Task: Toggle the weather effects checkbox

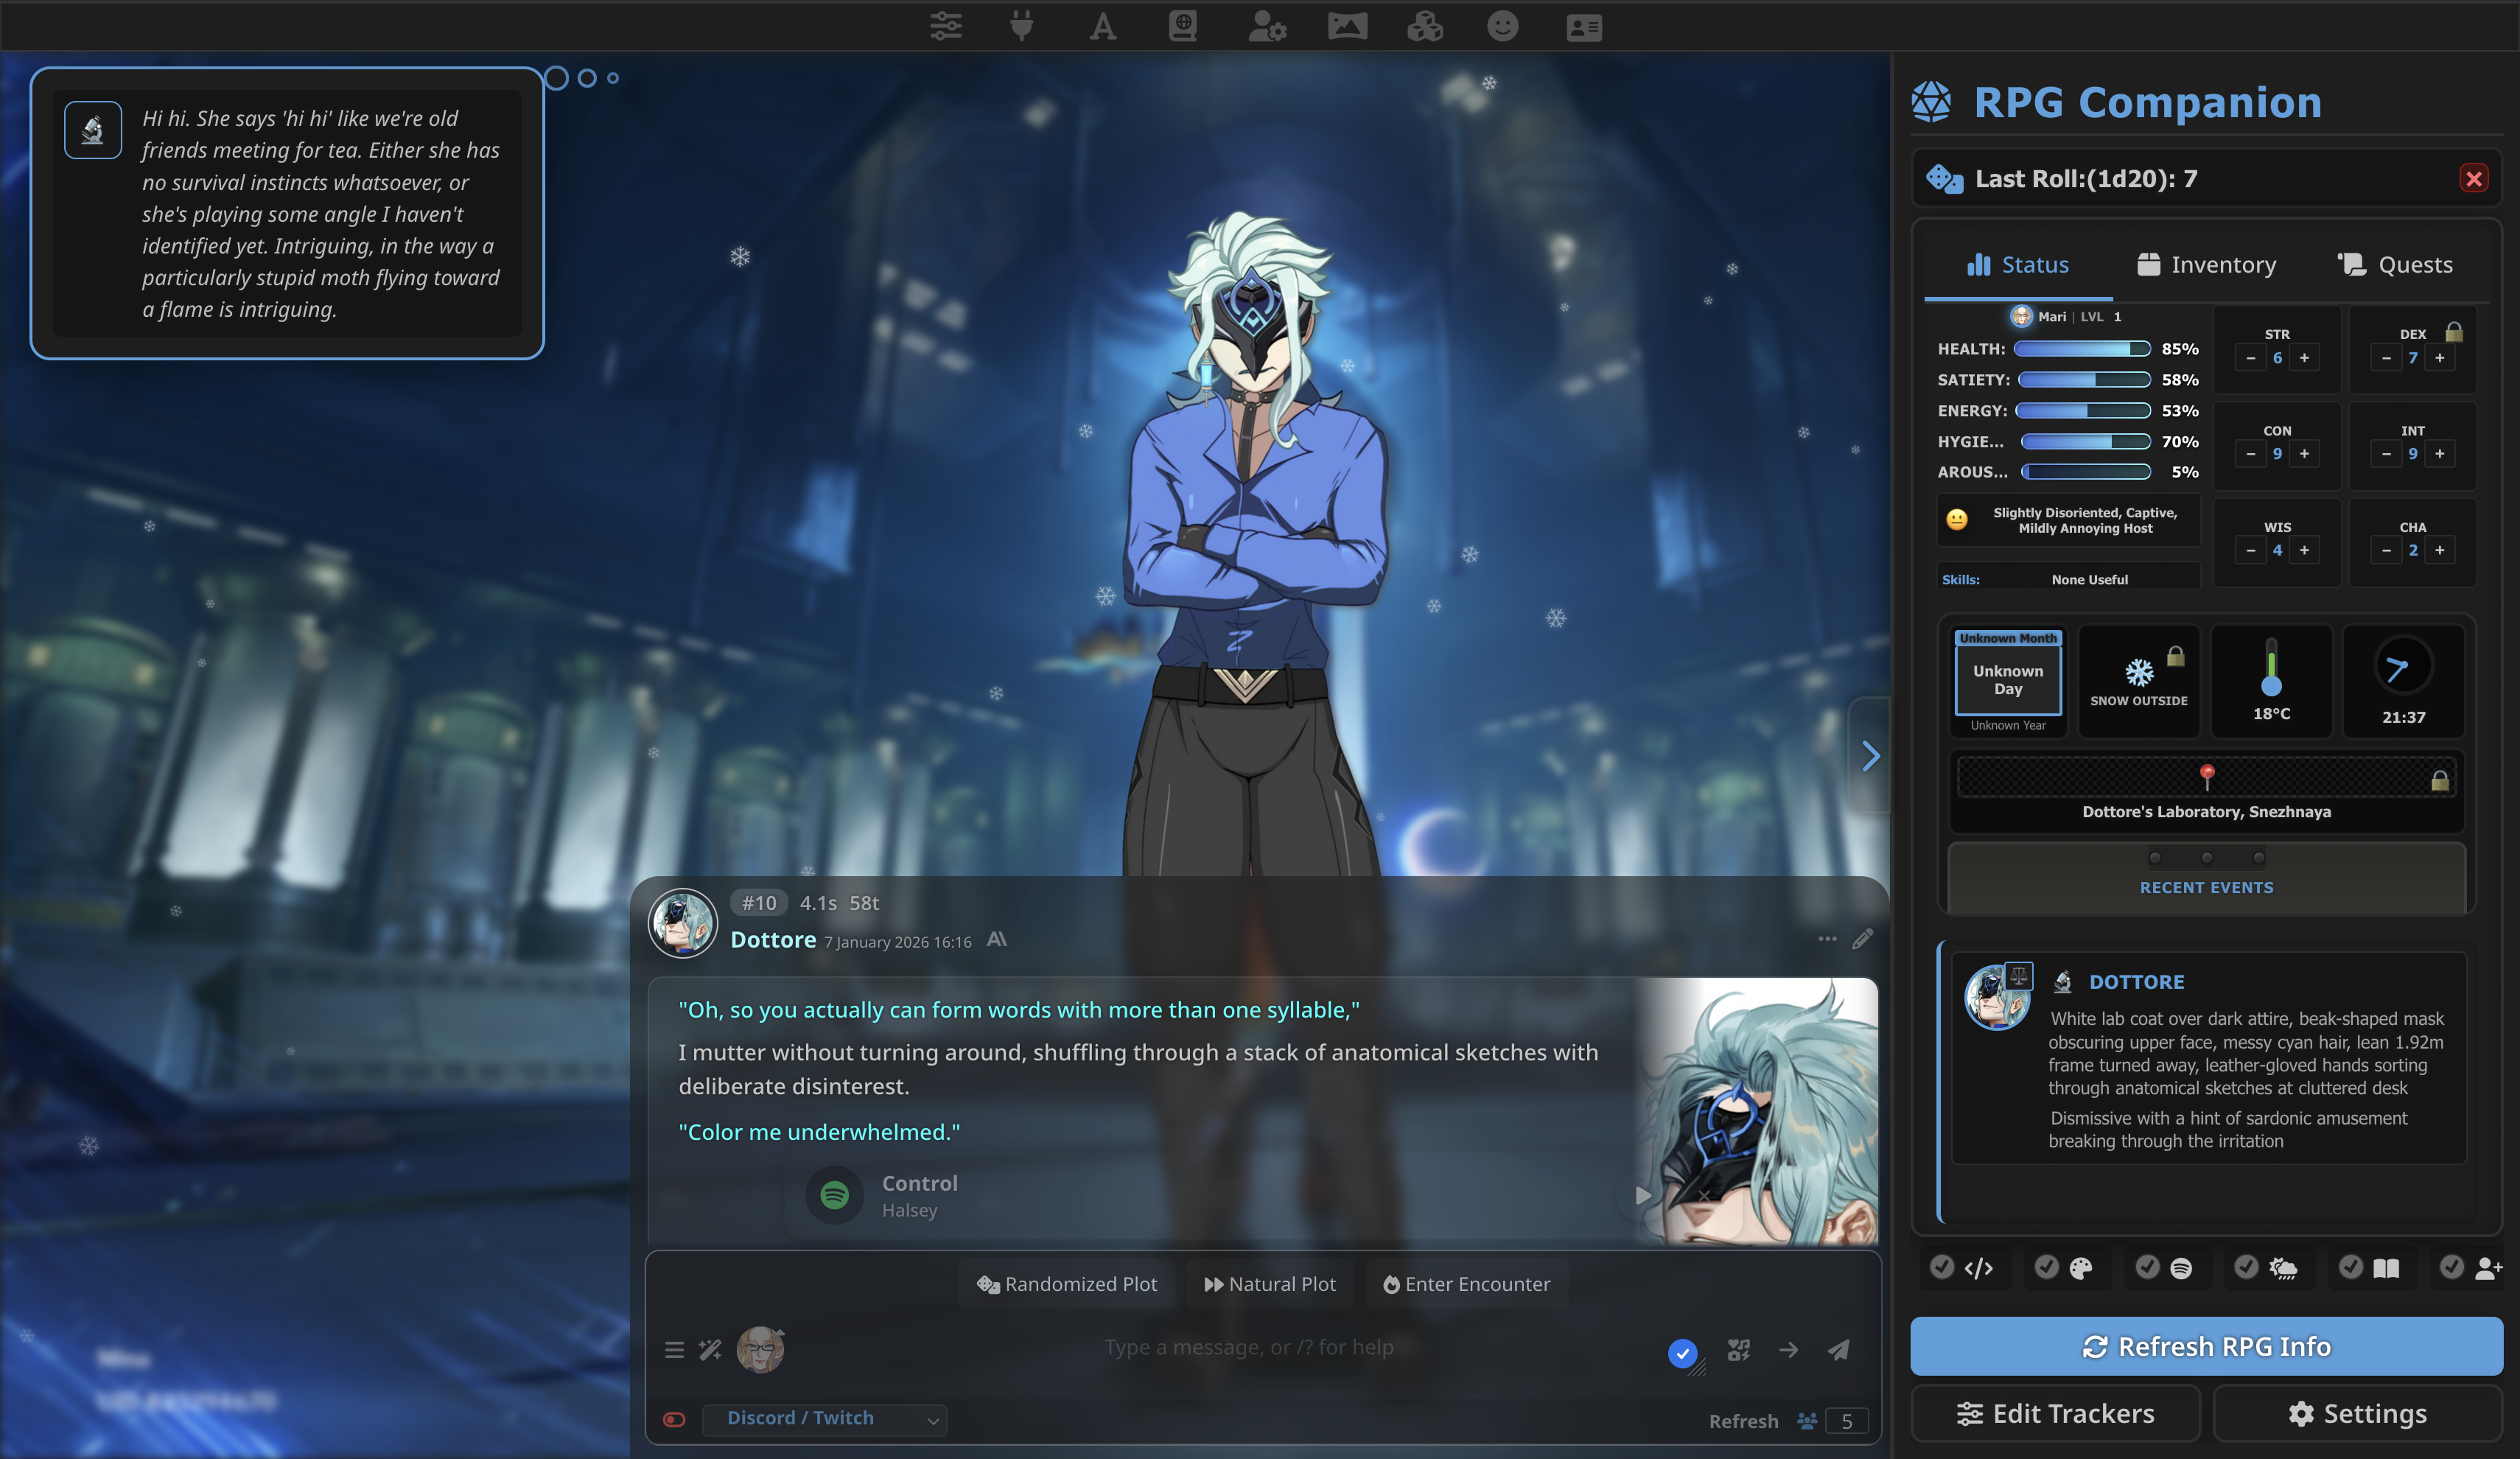Action: pos(2246,1267)
